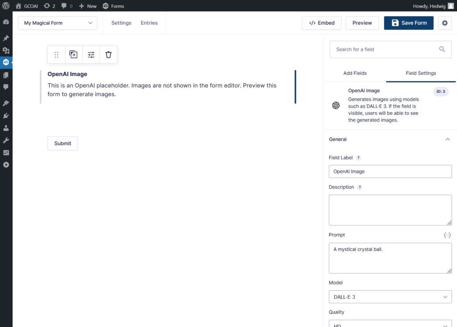The width and height of the screenshot is (457, 327).
Task: Collapse the admin sidebar menu
Action: coord(6,165)
